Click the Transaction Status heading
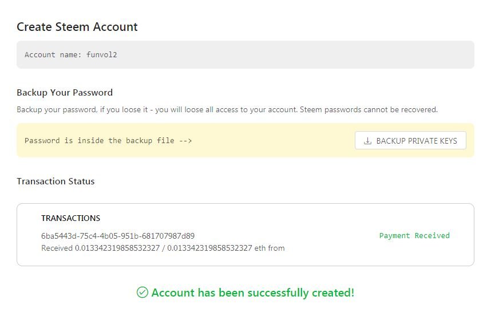Viewport: 499px width, 316px height. 56,181
